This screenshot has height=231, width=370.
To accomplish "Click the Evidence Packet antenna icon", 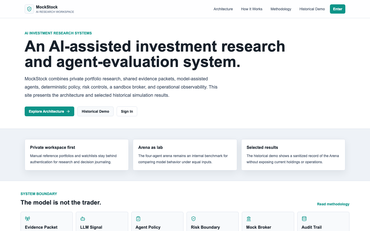I will point(27,219).
